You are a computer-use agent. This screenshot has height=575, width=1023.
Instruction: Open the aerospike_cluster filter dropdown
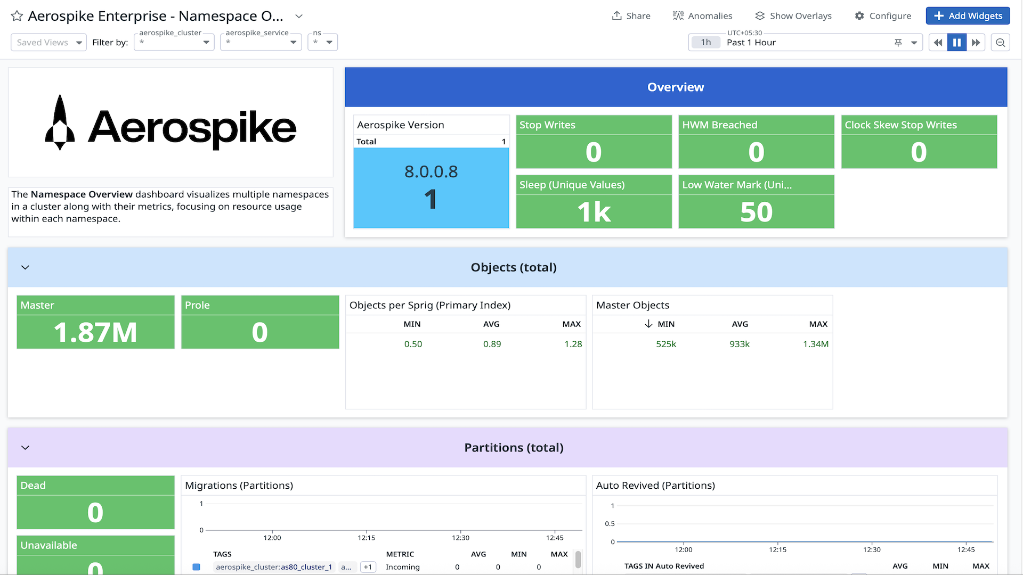[174, 43]
